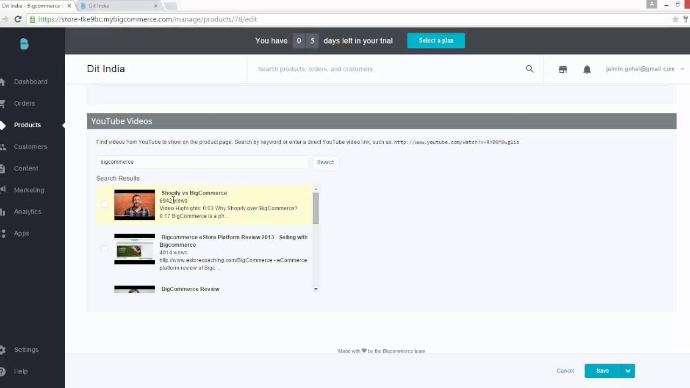Go to Customers in the sidebar
This screenshot has height=388, width=690.
click(x=30, y=147)
